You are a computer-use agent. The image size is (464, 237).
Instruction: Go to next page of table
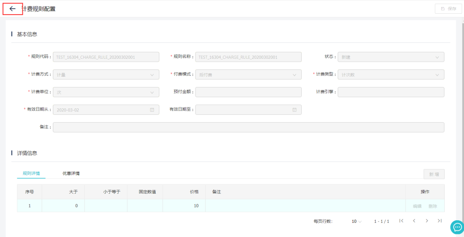[x=427, y=221]
